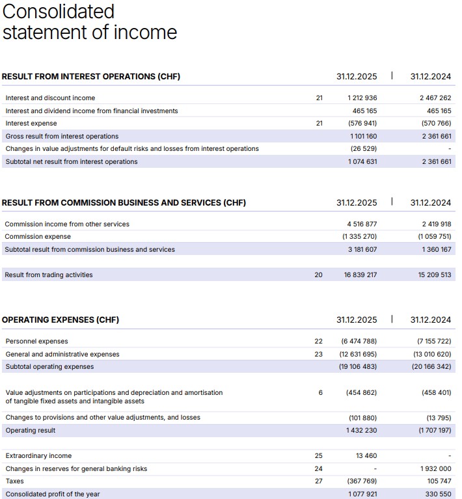Viewport: 462px width, 499px height.
Task: Click the Consolidated statement of income title
Action: (x=89, y=21)
